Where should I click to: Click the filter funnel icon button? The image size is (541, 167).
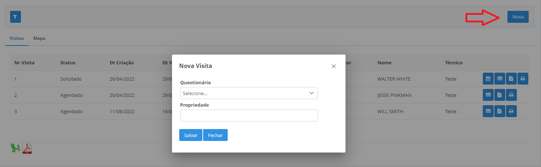coord(16,17)
